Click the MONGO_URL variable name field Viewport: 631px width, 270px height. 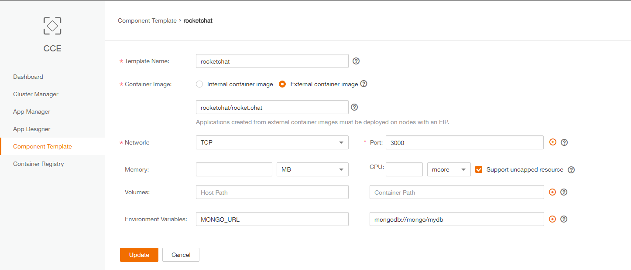[x=272, y=219]
